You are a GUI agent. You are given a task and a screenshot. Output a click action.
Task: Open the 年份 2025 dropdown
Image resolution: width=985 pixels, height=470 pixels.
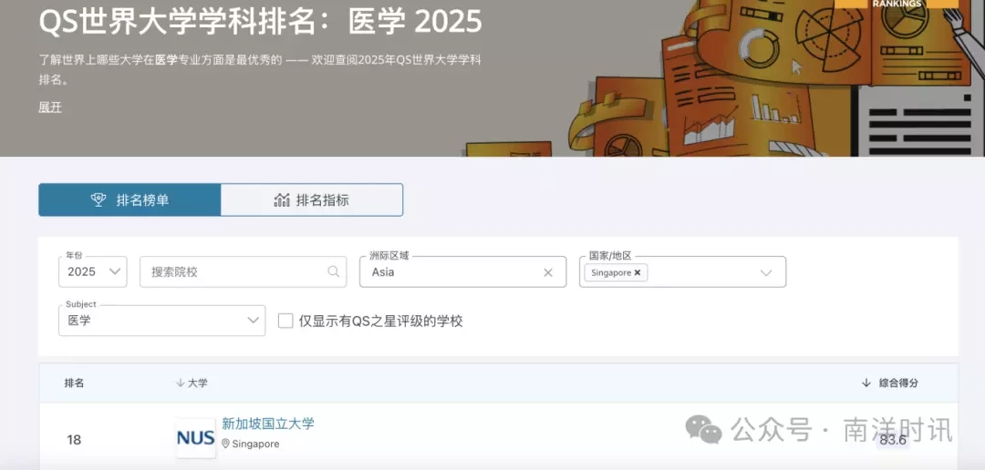tap(93, 271)
